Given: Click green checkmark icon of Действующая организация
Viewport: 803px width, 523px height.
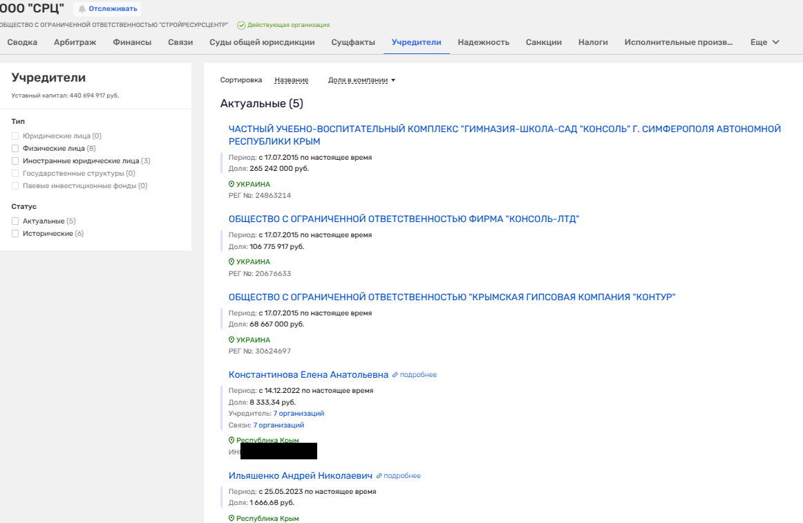Looking at the screenshot, I should point(241,26).
